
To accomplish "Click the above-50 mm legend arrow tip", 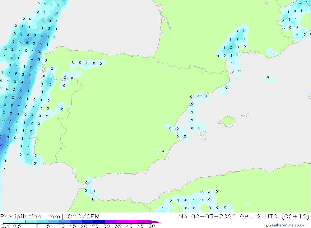I will 155,222.
